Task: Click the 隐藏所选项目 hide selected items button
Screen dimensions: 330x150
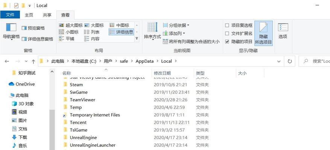Action: point(263,33)
